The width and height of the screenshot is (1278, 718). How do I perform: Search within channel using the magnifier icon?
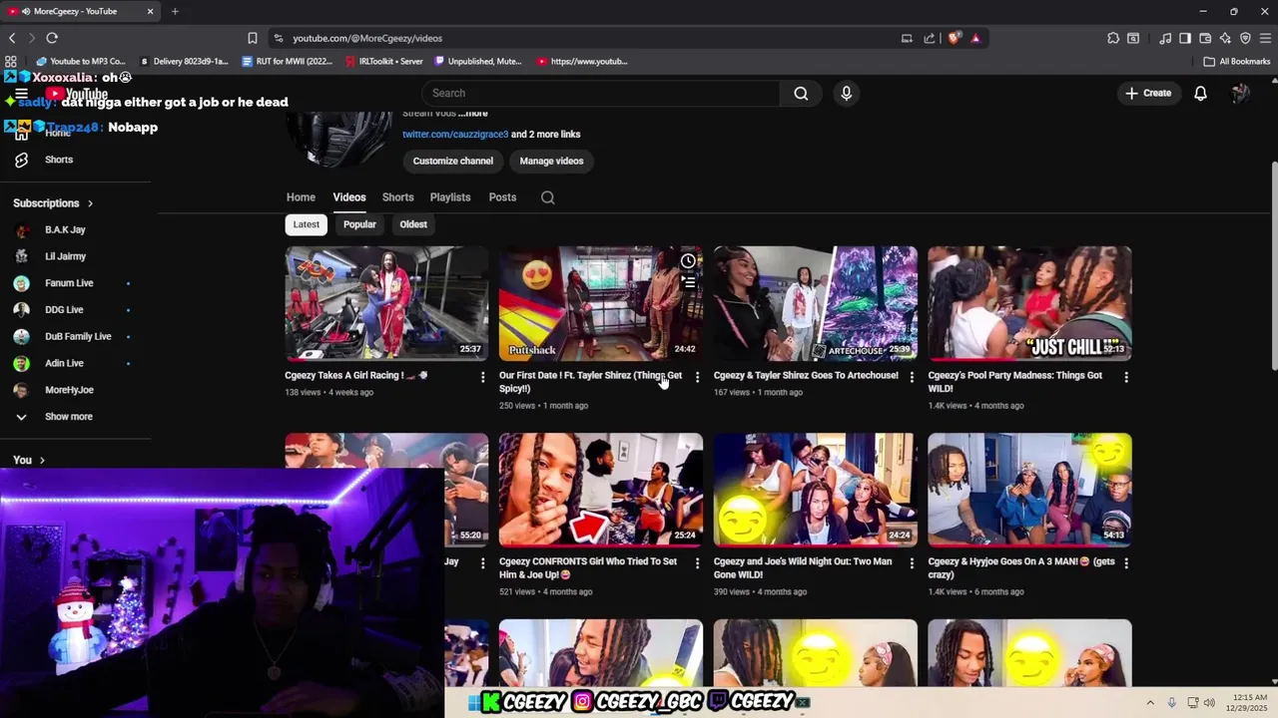pos(548,197)
